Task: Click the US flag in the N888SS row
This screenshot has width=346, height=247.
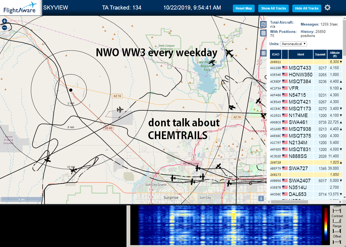Action: [285, 156]
